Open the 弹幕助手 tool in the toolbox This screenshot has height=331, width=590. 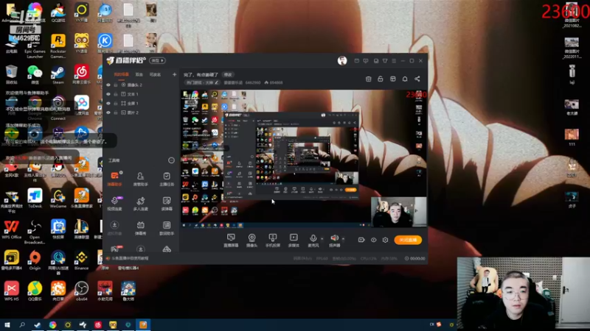coord(114,179)
